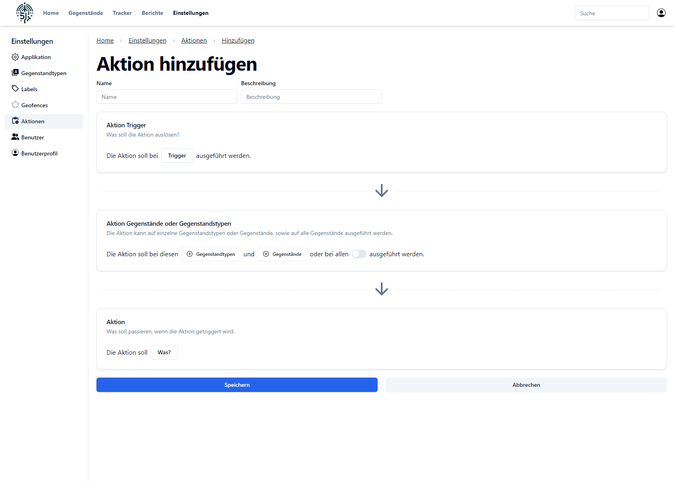Go to Berichte in top navigation
This screenshot has height=482, width=675.
tap(152, 13)
